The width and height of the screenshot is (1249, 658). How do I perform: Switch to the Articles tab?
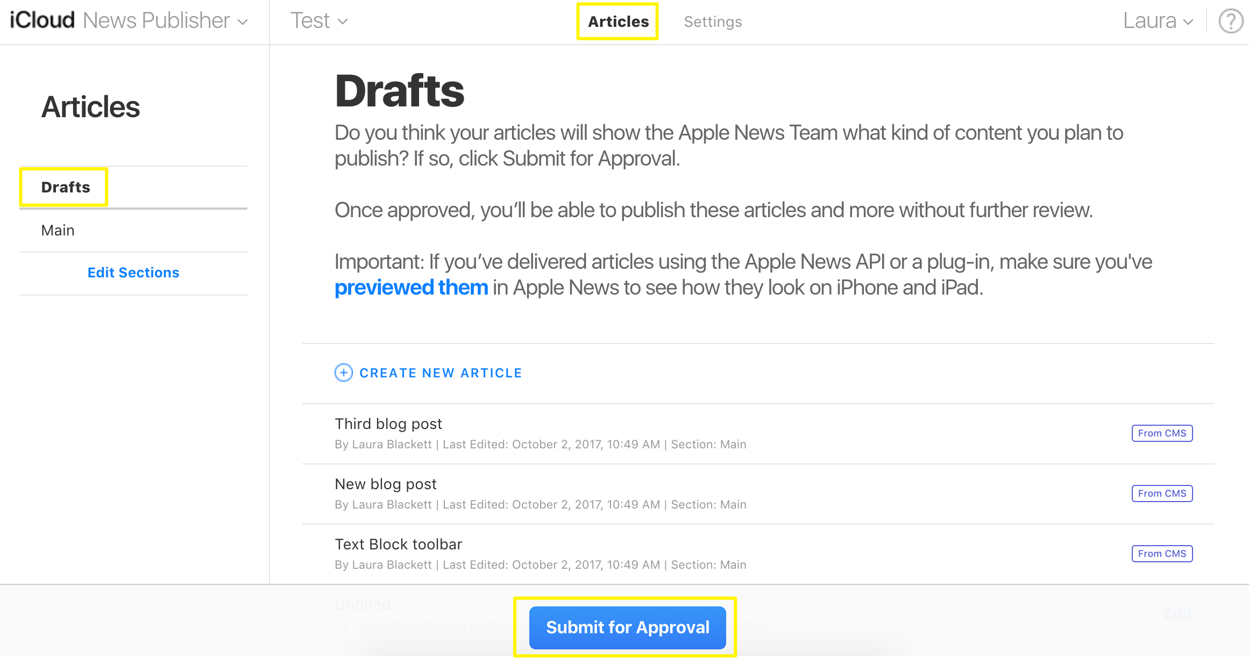pyautogui.click(x=618, y=22)
